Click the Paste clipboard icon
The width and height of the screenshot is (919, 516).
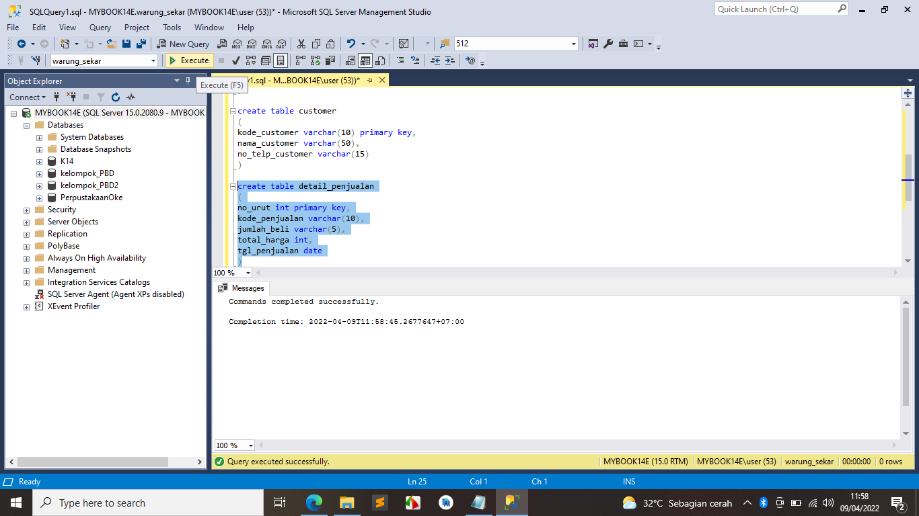[330, 44]
